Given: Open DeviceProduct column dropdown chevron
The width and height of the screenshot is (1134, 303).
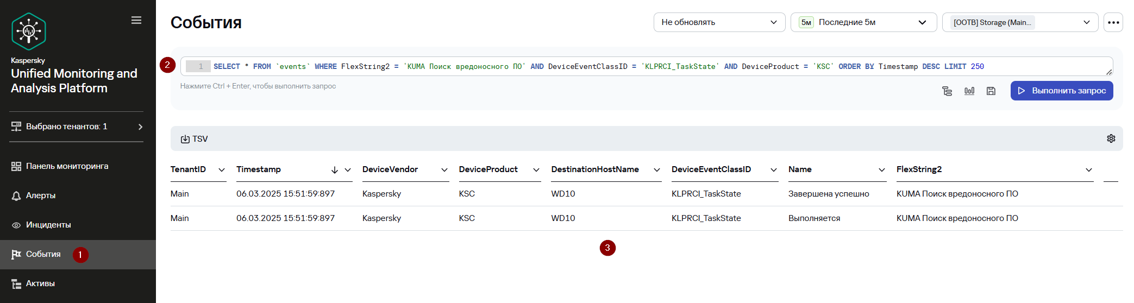Looking at the screenshot, I should point(536,170).
